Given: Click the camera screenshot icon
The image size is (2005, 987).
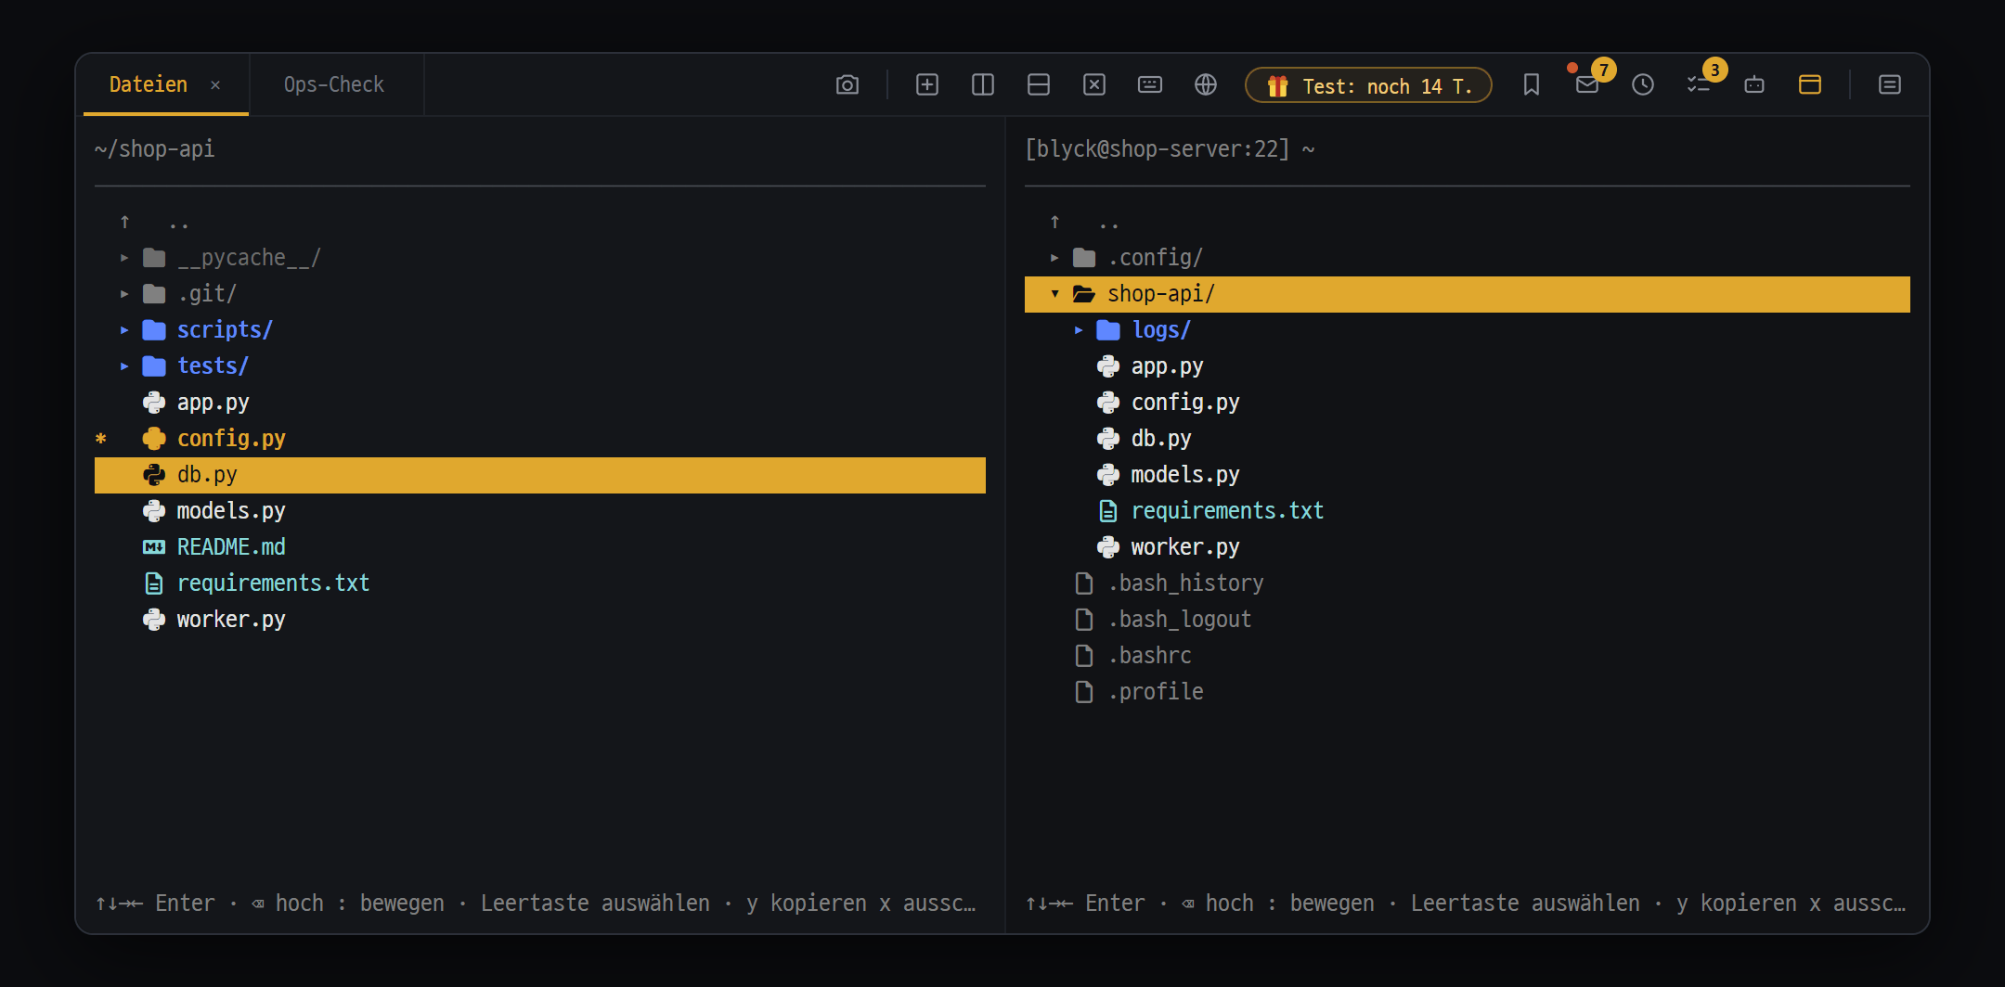Looking at the screenshot, I should (847, 85).
